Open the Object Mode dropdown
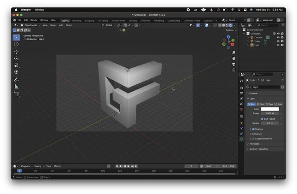 pyautogui.click(x=30, y=25)
